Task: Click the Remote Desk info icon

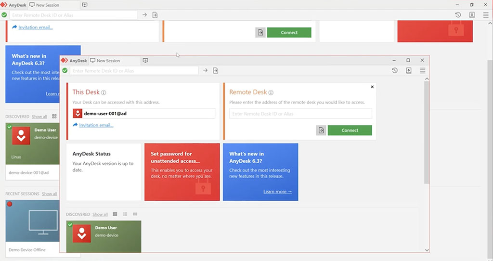Action: [x=271, y=92]
